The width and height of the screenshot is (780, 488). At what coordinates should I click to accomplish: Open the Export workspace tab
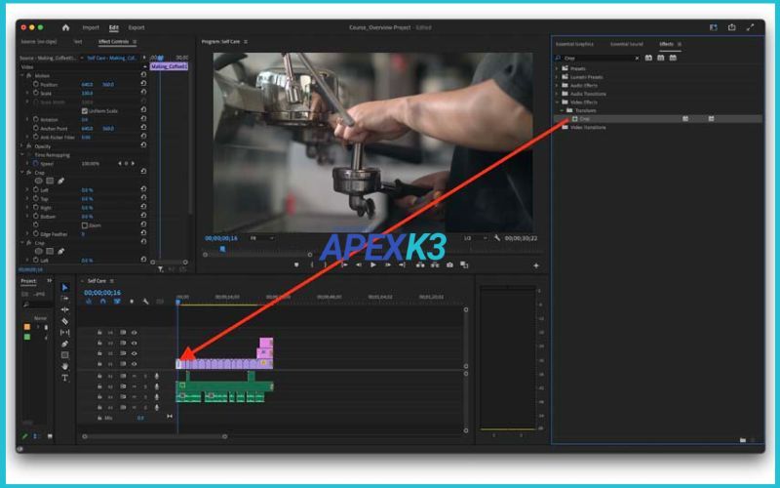point(136,27)
